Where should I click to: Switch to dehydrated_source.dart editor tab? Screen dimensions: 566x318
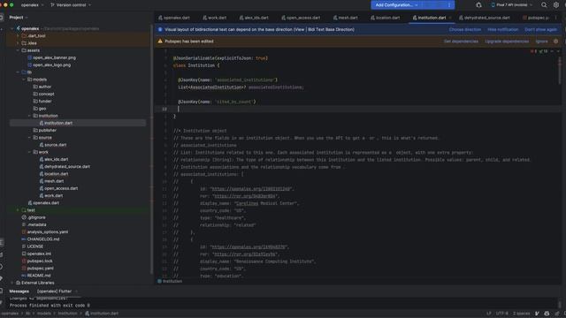pos(484,18)
